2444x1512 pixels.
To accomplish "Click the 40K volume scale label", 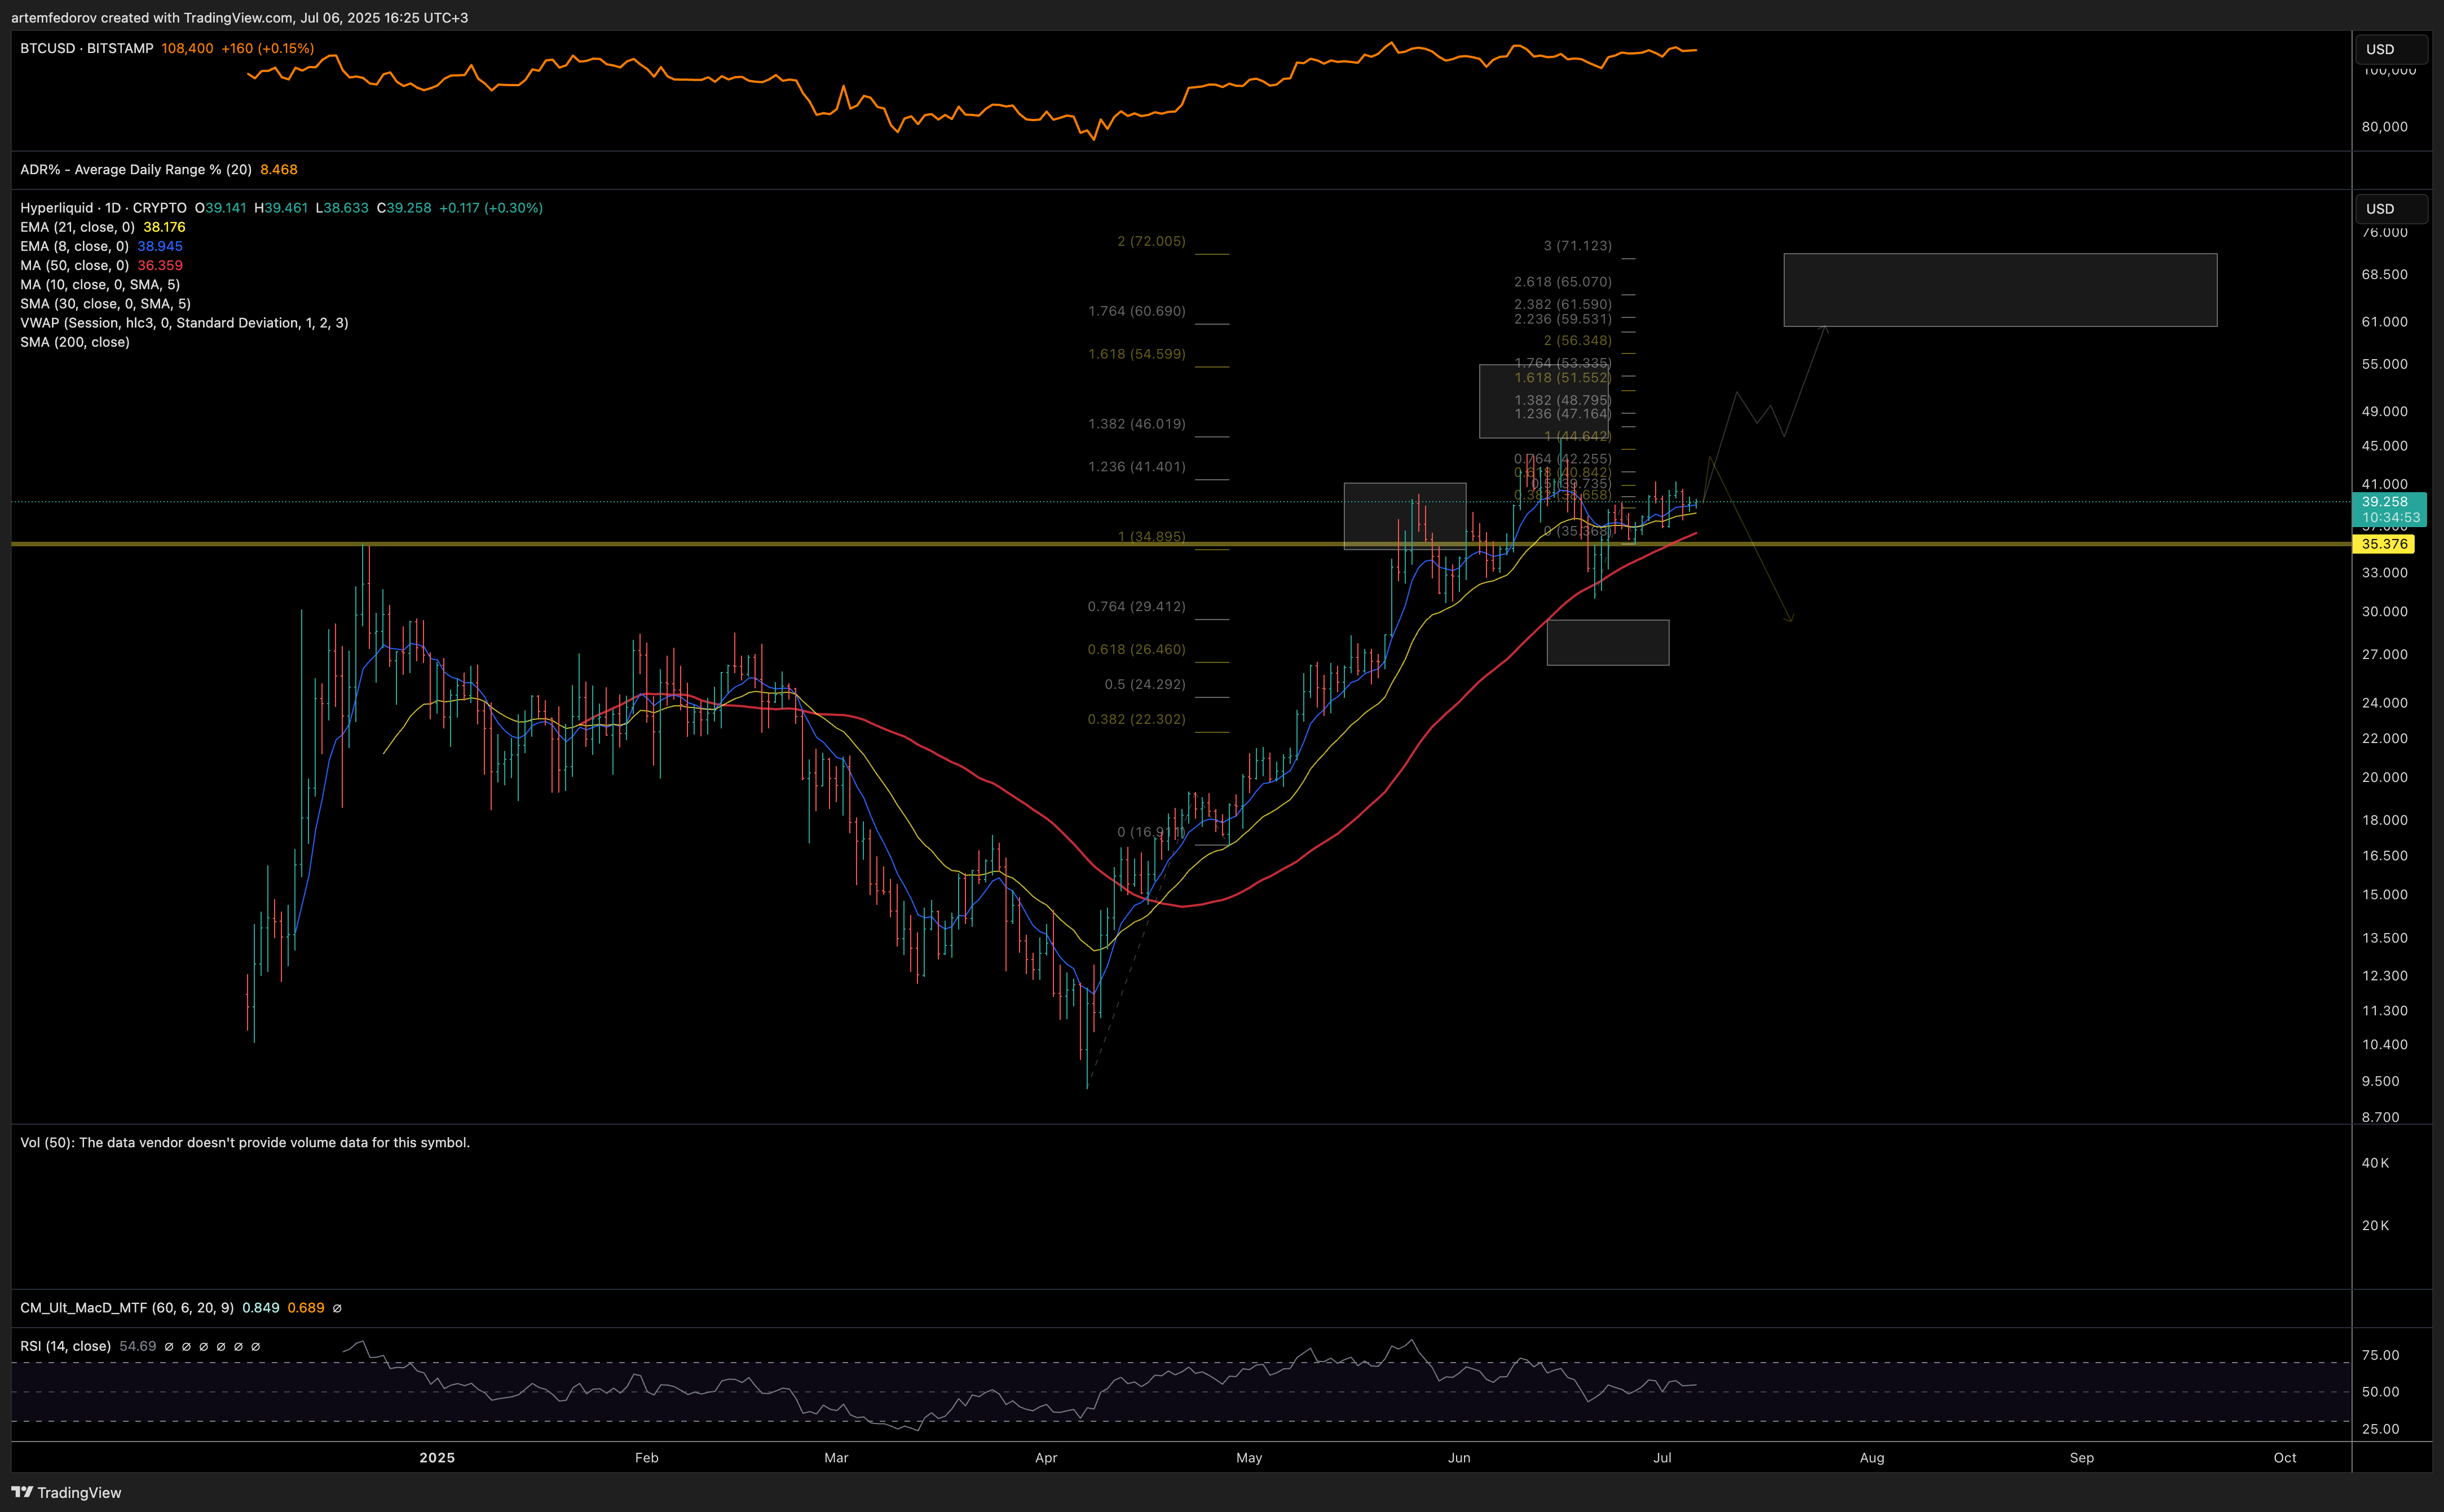I will (x=2375, y=1163).
